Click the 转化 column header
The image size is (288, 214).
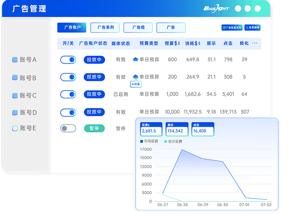[244, 43]
